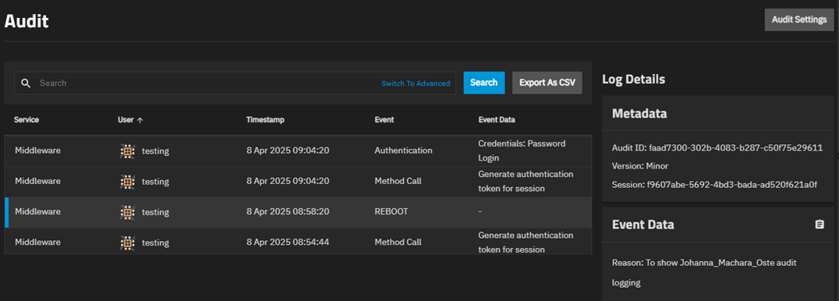Click user avatar beside 09:04:20 Method Call
The height and width of the screenshot is (301, 839).
127,182
